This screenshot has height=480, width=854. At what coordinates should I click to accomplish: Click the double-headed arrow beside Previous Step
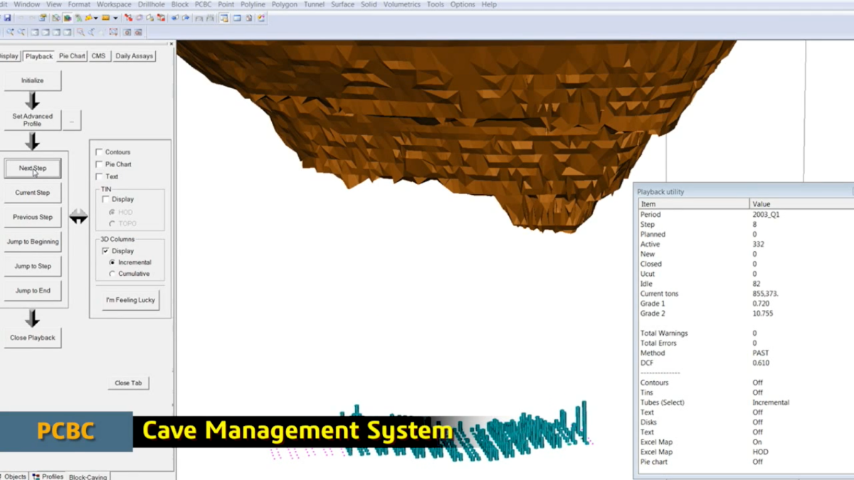[x=78, y=217]
